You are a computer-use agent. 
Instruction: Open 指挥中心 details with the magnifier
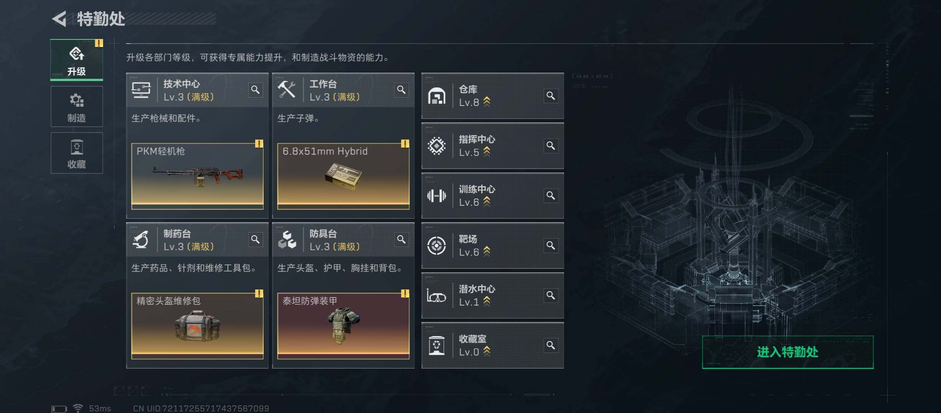click(x=551, y=146)
